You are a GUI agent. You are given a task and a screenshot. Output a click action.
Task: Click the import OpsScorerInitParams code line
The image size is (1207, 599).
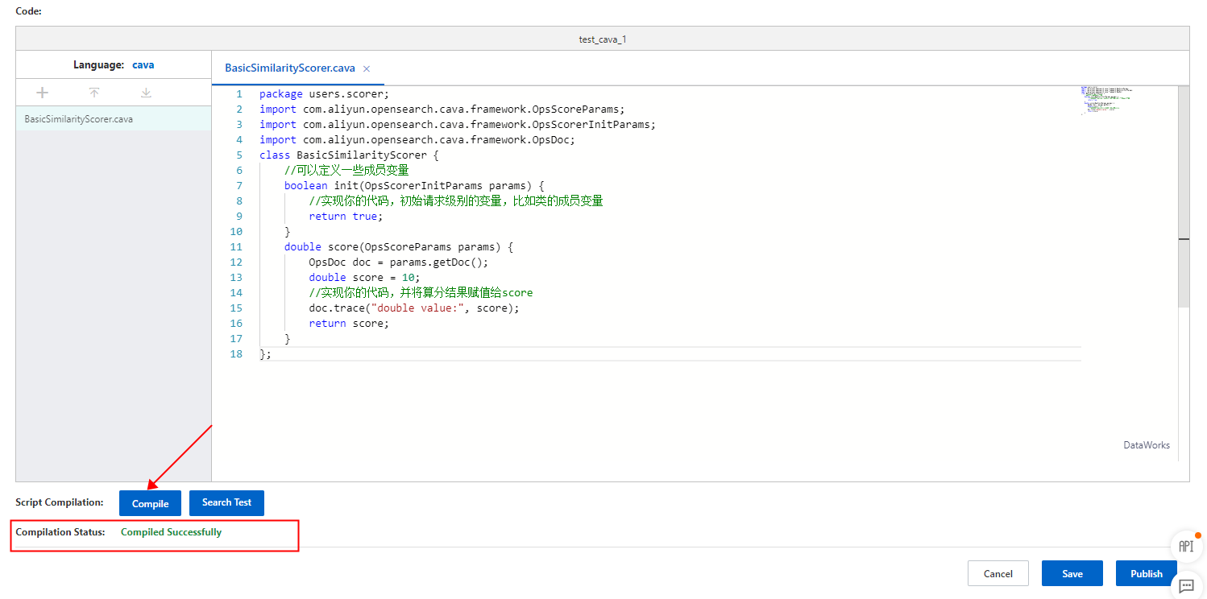pos(458,125)
